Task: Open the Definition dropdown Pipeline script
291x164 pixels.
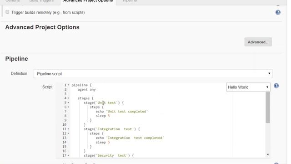Action: [x=153, y=74]
